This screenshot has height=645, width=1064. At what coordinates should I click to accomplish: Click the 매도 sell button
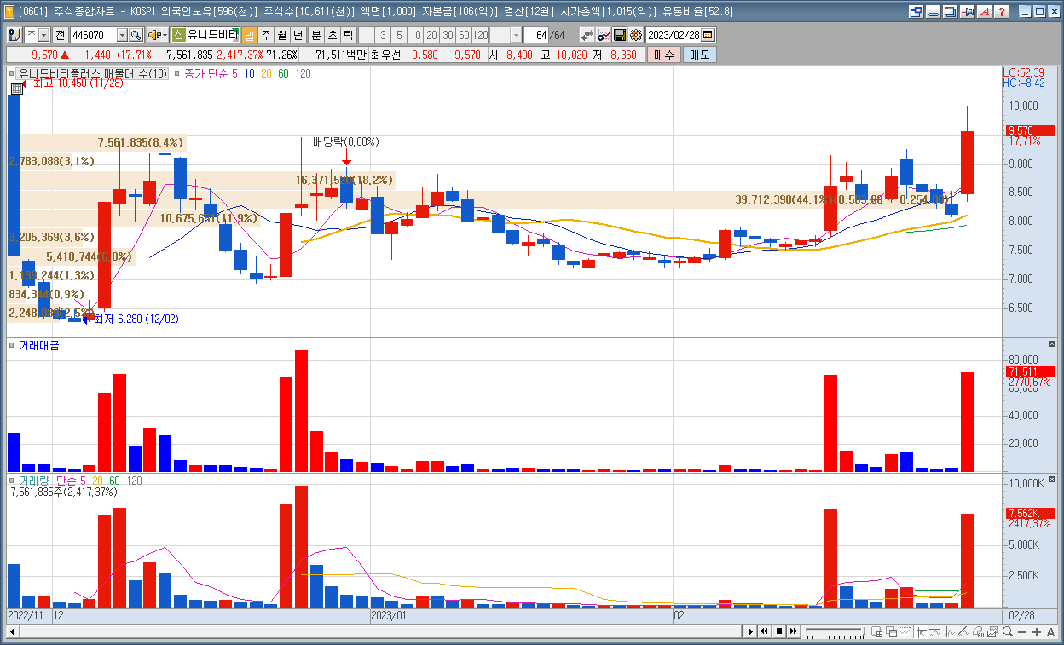coord(699,55)
